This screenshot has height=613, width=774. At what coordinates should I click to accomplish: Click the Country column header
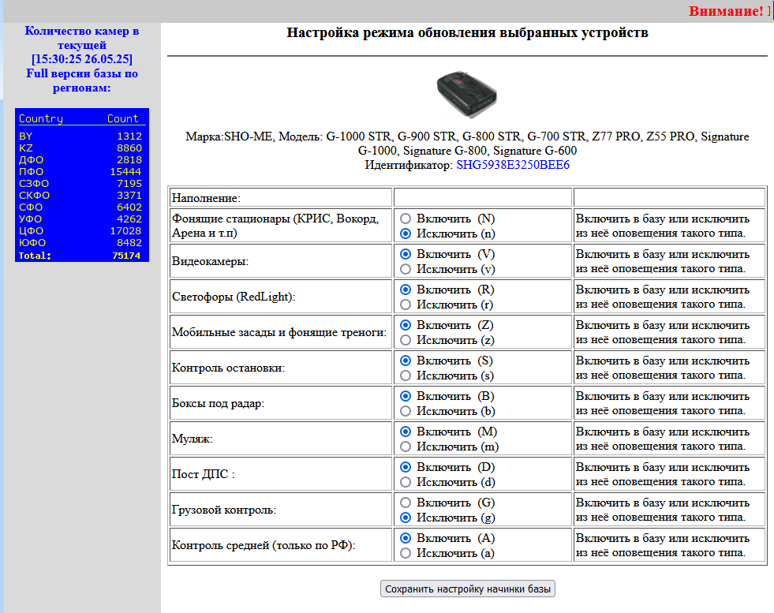click(41, 118)
